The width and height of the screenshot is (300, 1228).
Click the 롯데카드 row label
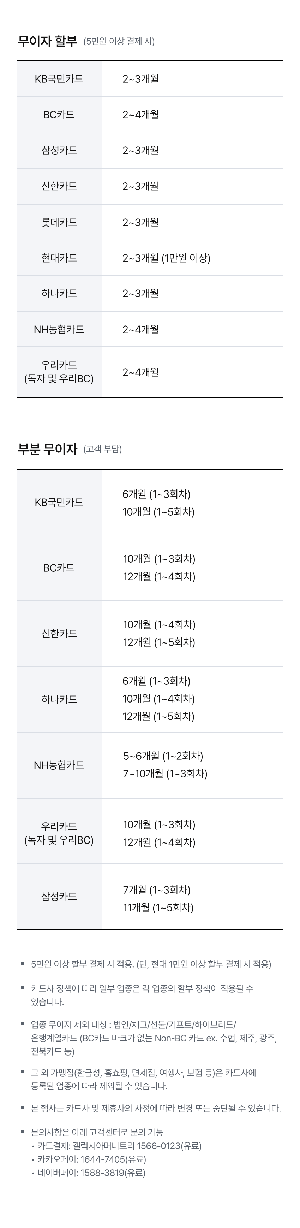click(59, 222)
